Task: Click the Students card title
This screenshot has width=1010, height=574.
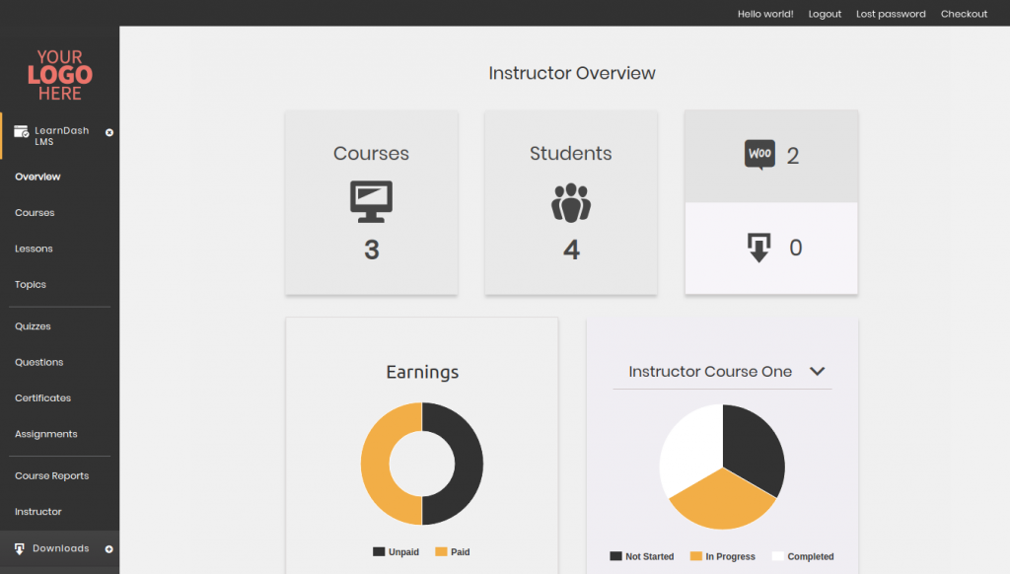Action: 571,153
